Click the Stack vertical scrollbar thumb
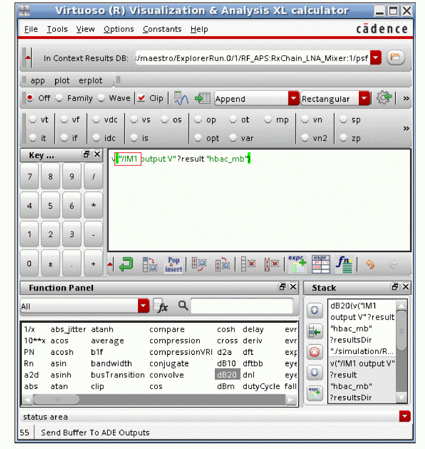The height and width of the screenshot is (449, 425). [401, 331]
